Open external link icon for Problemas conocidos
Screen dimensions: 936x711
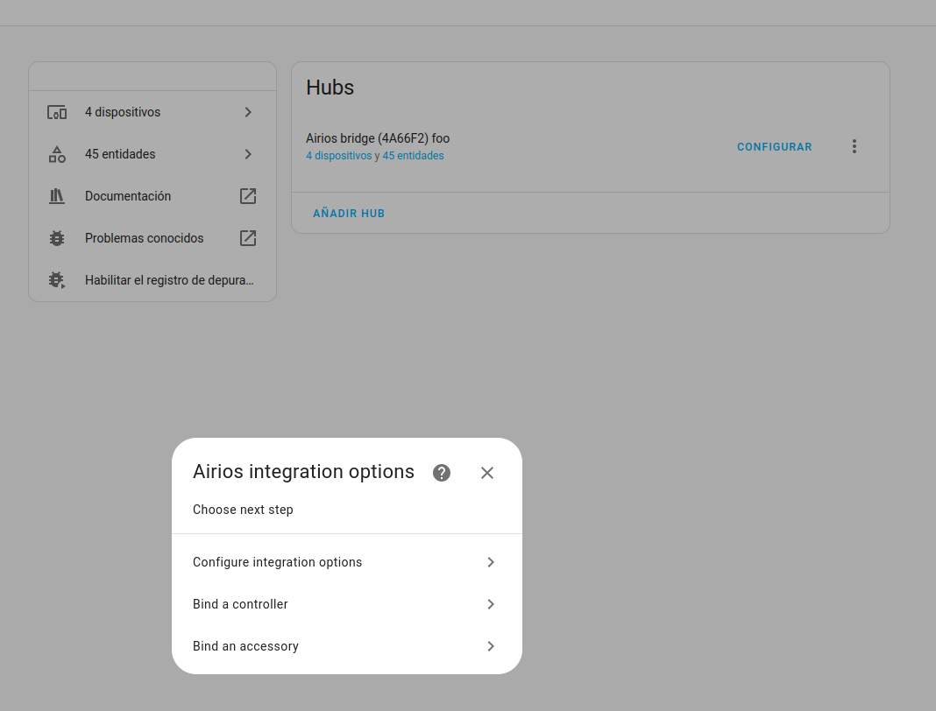point(248,238)
